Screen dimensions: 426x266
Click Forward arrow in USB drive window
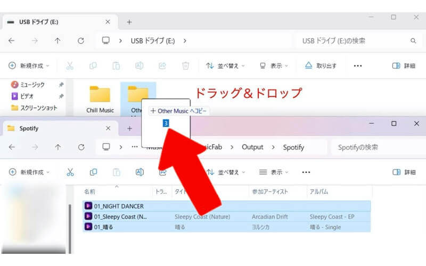[x=35, y=41]
